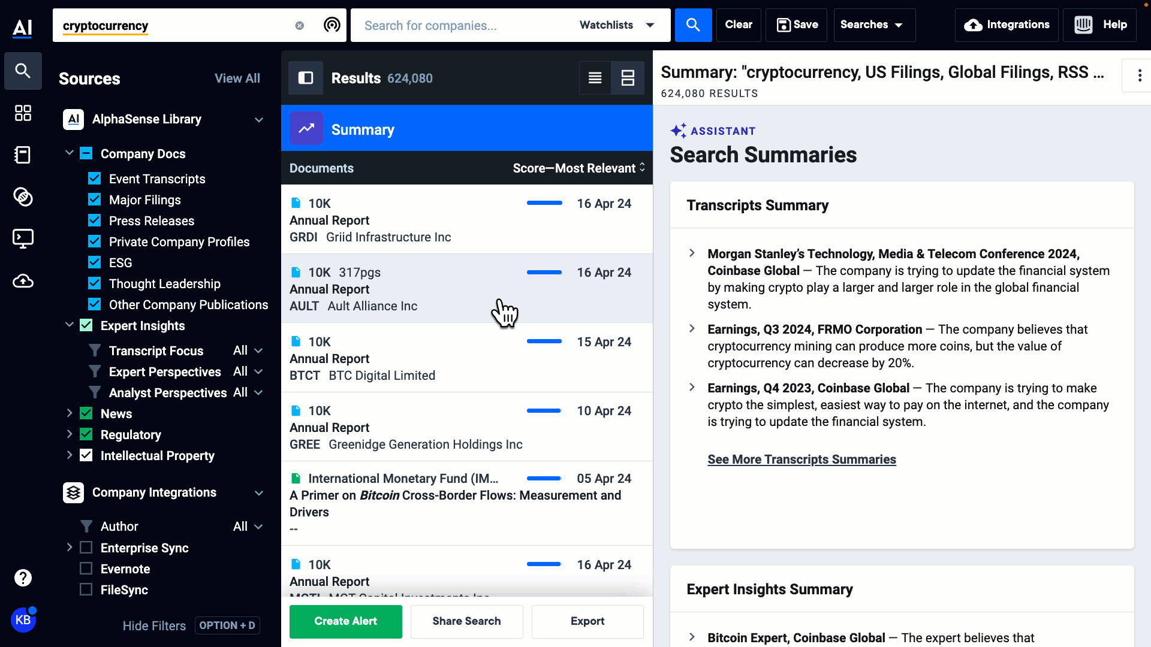Click the Share Search button
The image size is (1151, 647).
[x=466, y=621]
